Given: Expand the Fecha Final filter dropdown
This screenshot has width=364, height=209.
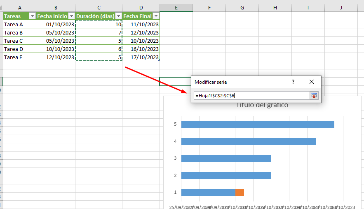Looking at the screenshot, I should point(155,16).
